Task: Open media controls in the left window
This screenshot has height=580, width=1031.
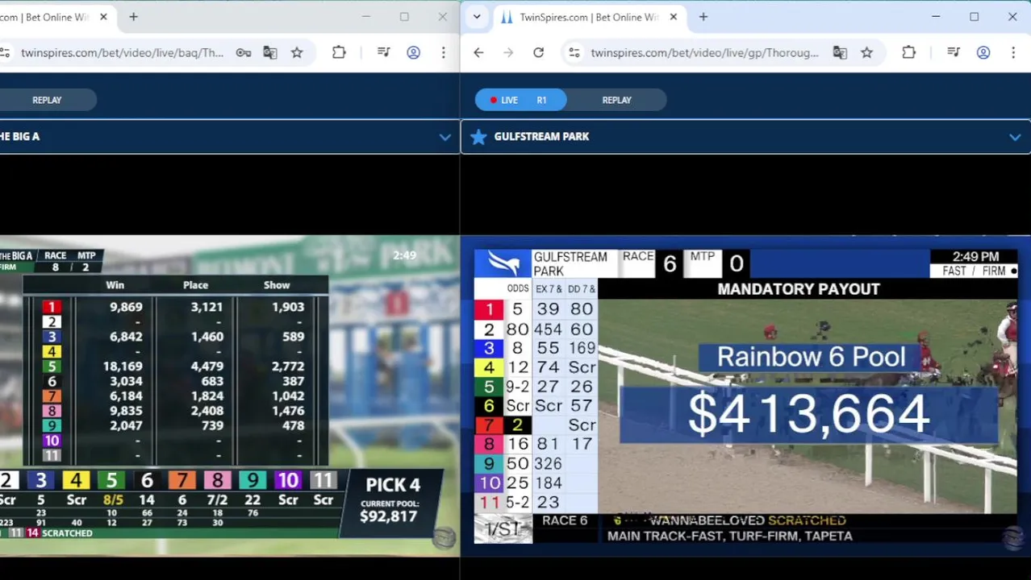Action: pyautogui.click(x=383, y=52)
